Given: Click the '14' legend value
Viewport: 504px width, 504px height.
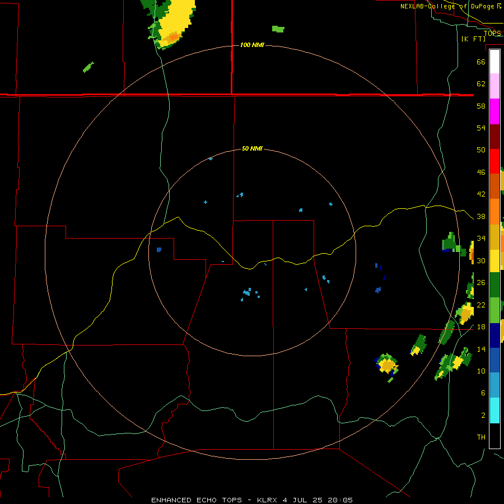Looking at the screenshot, I should click(x=481, y=349).
